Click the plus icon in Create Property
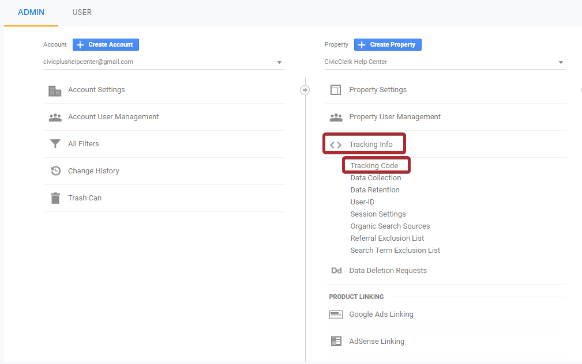 [362, 45]
